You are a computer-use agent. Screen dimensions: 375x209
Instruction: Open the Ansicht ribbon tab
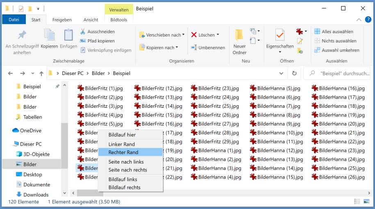91,20
